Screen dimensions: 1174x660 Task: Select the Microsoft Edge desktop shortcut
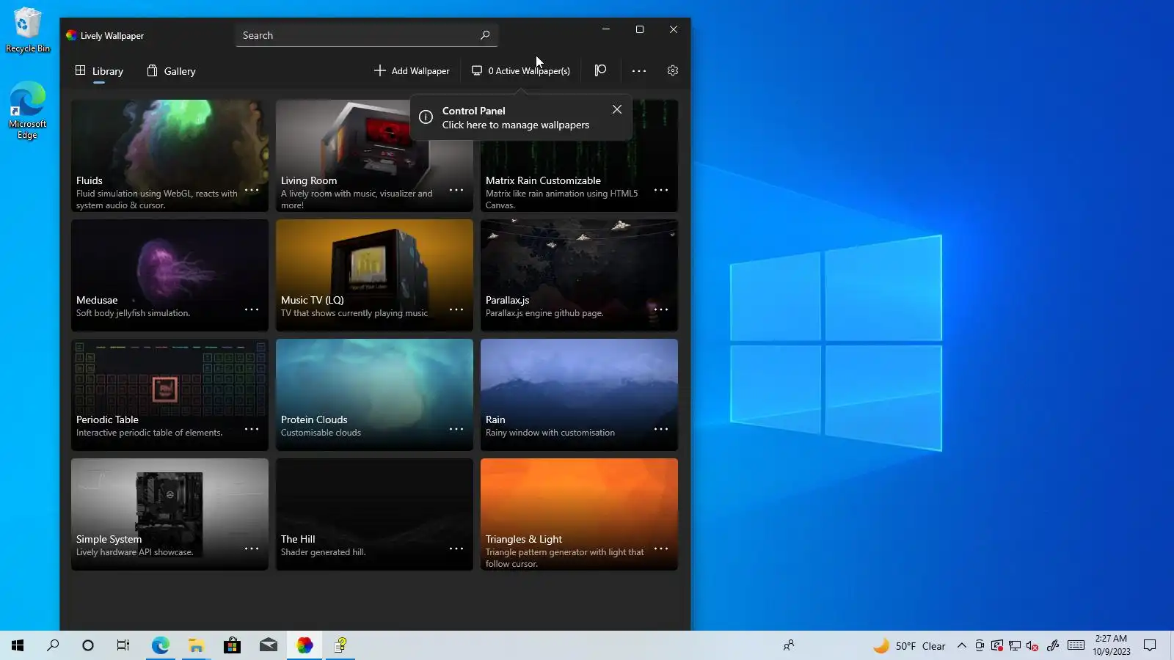(27, 110)
